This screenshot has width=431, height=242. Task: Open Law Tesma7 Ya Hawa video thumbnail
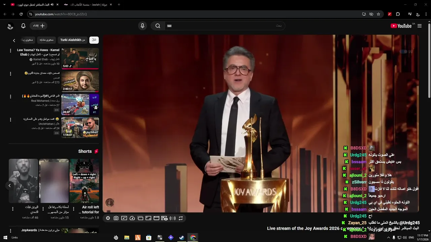coord(80,58)
